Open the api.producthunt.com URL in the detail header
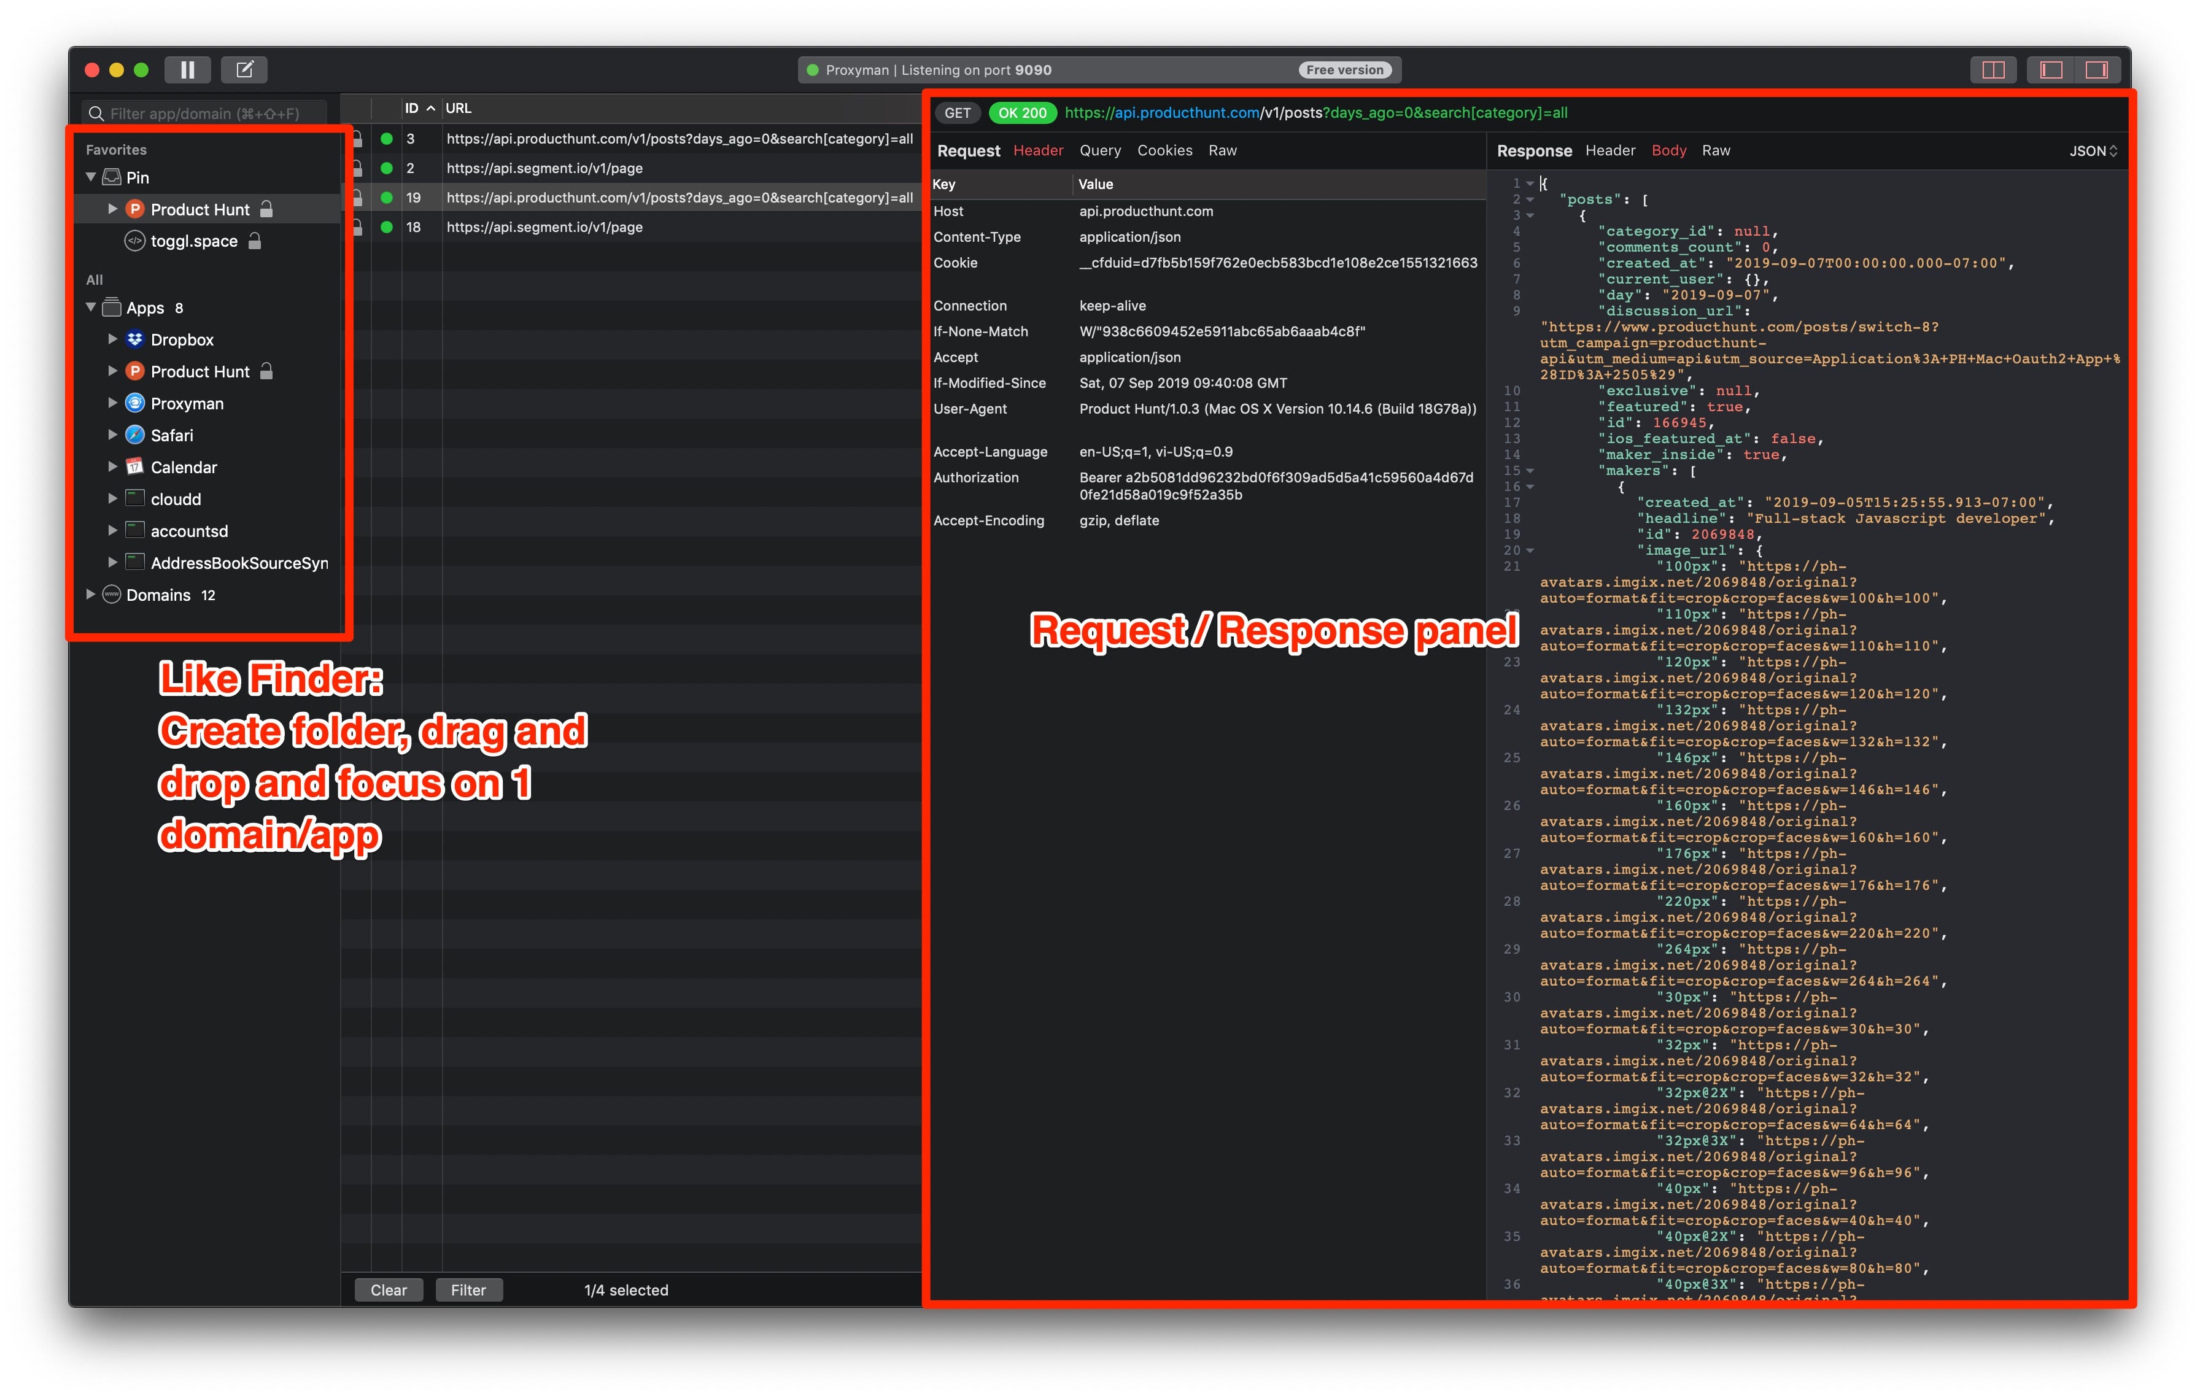 (x=1315, y=114)
